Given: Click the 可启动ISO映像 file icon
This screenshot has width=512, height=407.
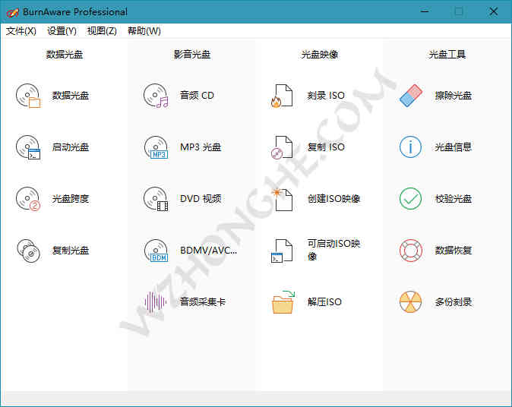Looking at the screenshot, I should (282, 251).
